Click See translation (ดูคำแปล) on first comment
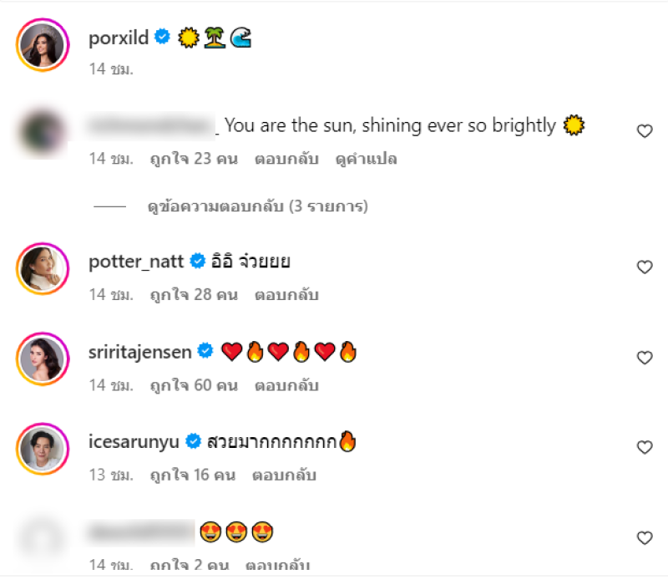Image resolution: width=668 pixels, height=585 pixels. click(367, 159)
